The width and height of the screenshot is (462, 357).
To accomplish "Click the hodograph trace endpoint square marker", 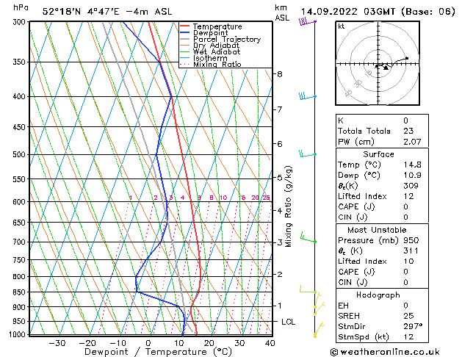I will click(x=407, y=58).
